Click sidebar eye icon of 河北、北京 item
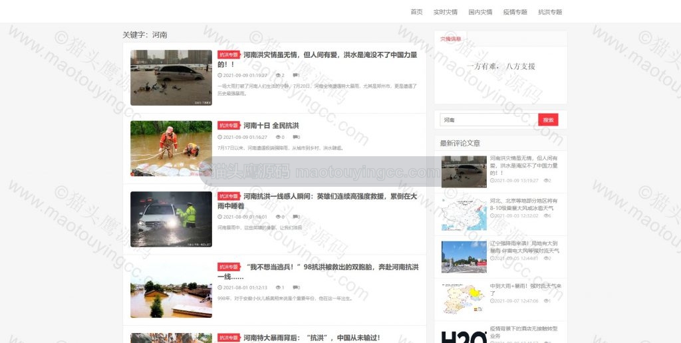 (x=545, y=216)
